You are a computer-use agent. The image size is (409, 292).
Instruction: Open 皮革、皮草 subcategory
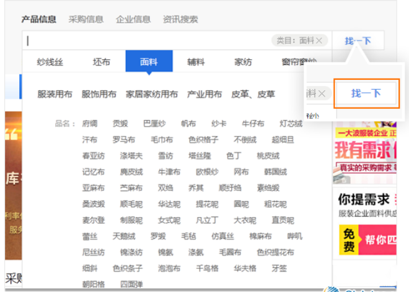tap(253, 94)
